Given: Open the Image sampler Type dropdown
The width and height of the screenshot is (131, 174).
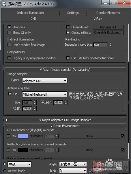Looking at the screenshot, I should [45, 81].
